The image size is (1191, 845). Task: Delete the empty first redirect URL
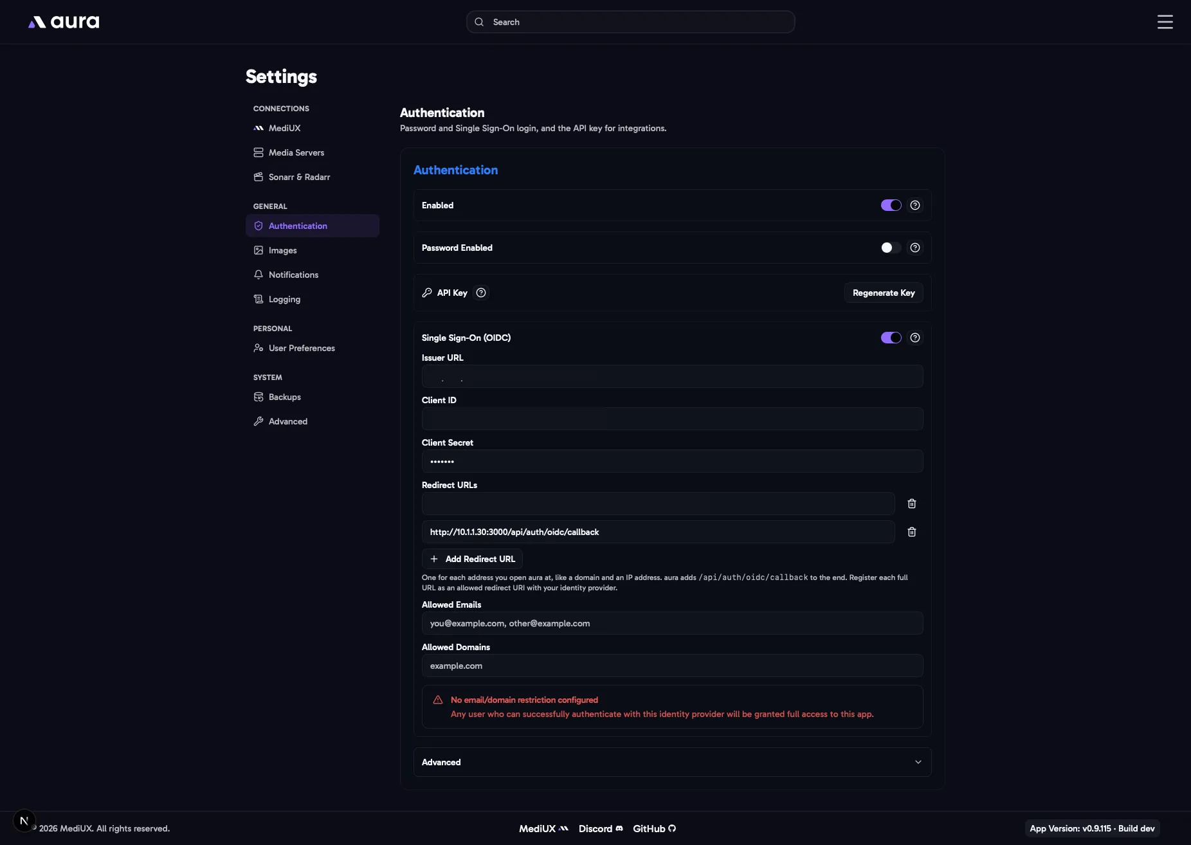(911, 504)
